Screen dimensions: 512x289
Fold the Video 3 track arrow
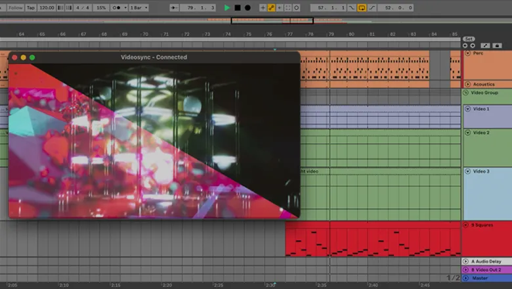[467, 171]
